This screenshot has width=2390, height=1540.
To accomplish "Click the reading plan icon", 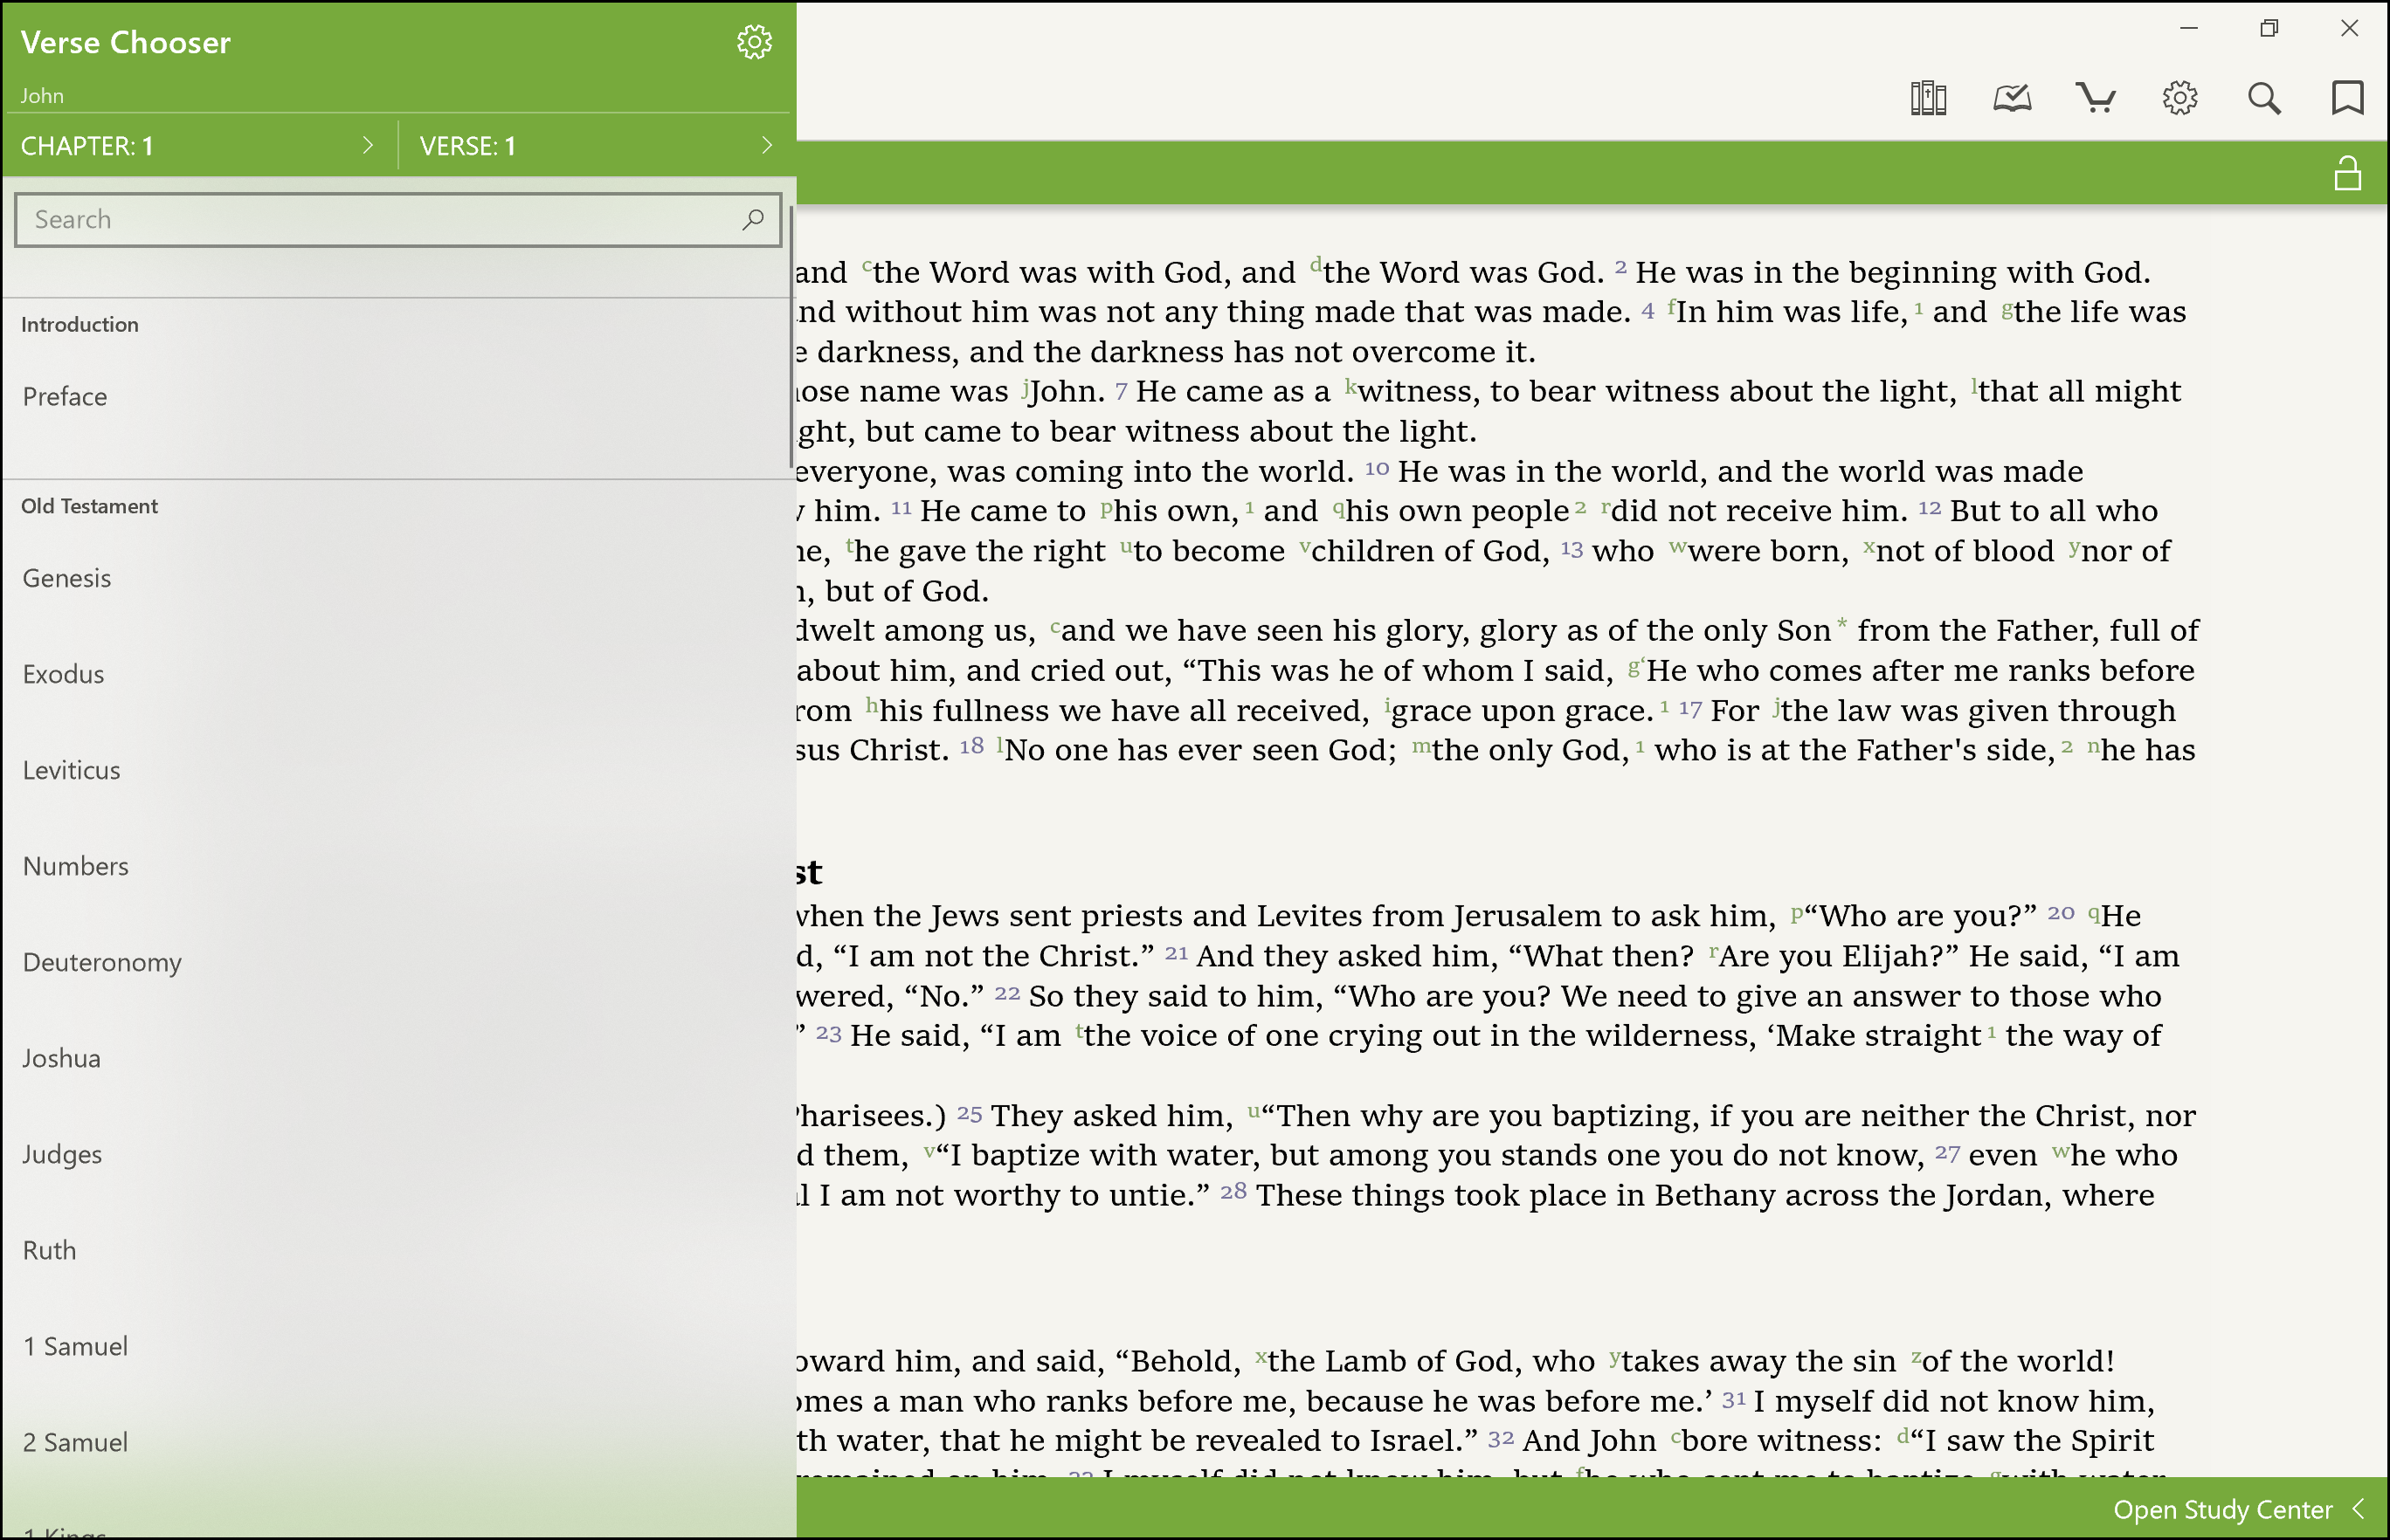I will [x=2012, y=98].
